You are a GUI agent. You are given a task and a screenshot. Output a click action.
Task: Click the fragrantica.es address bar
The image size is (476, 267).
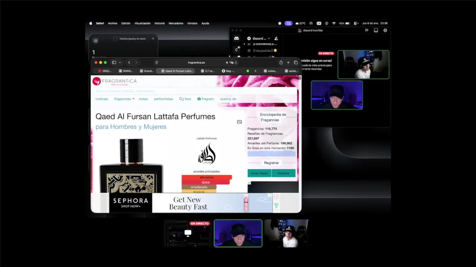(196, 63)
